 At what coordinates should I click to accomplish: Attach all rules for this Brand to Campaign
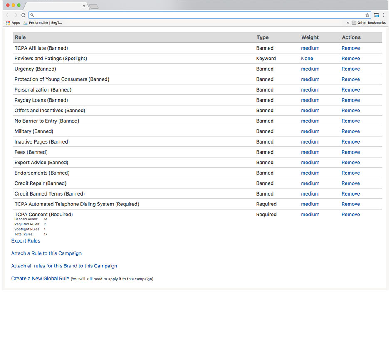pos(64,266)
